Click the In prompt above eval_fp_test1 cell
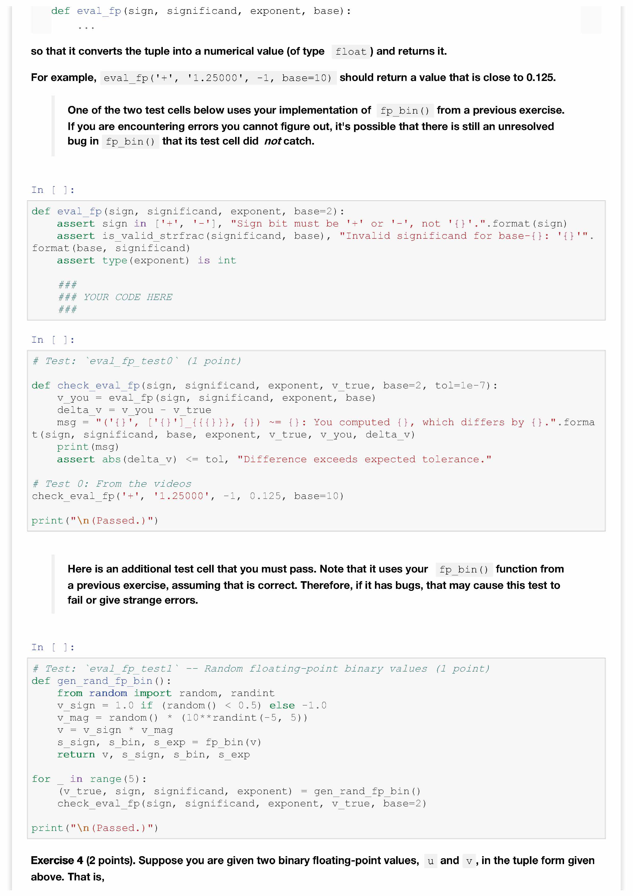This screenshot has height=896, width=633. point(53,647)
